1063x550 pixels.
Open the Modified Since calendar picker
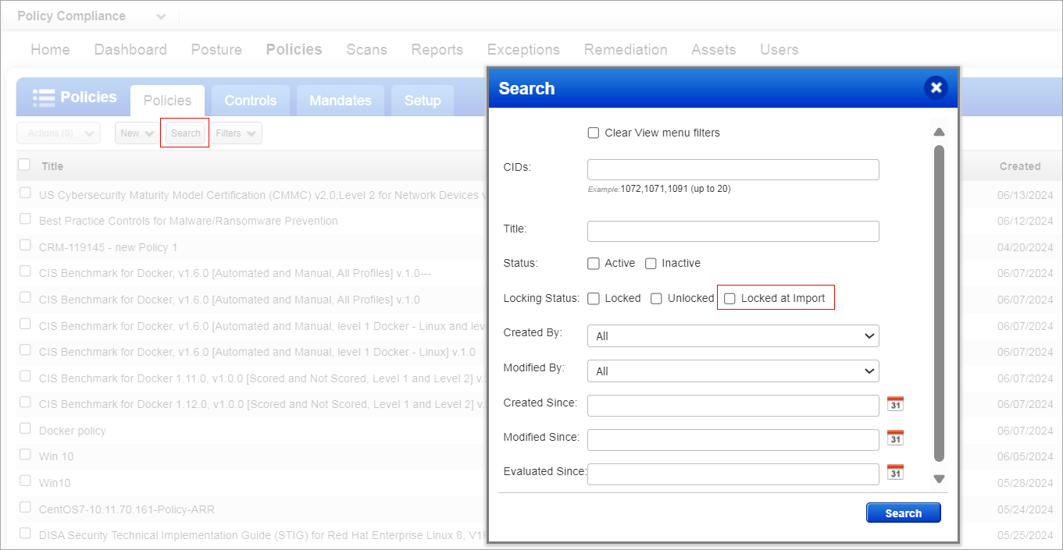[x=895, y=438]
